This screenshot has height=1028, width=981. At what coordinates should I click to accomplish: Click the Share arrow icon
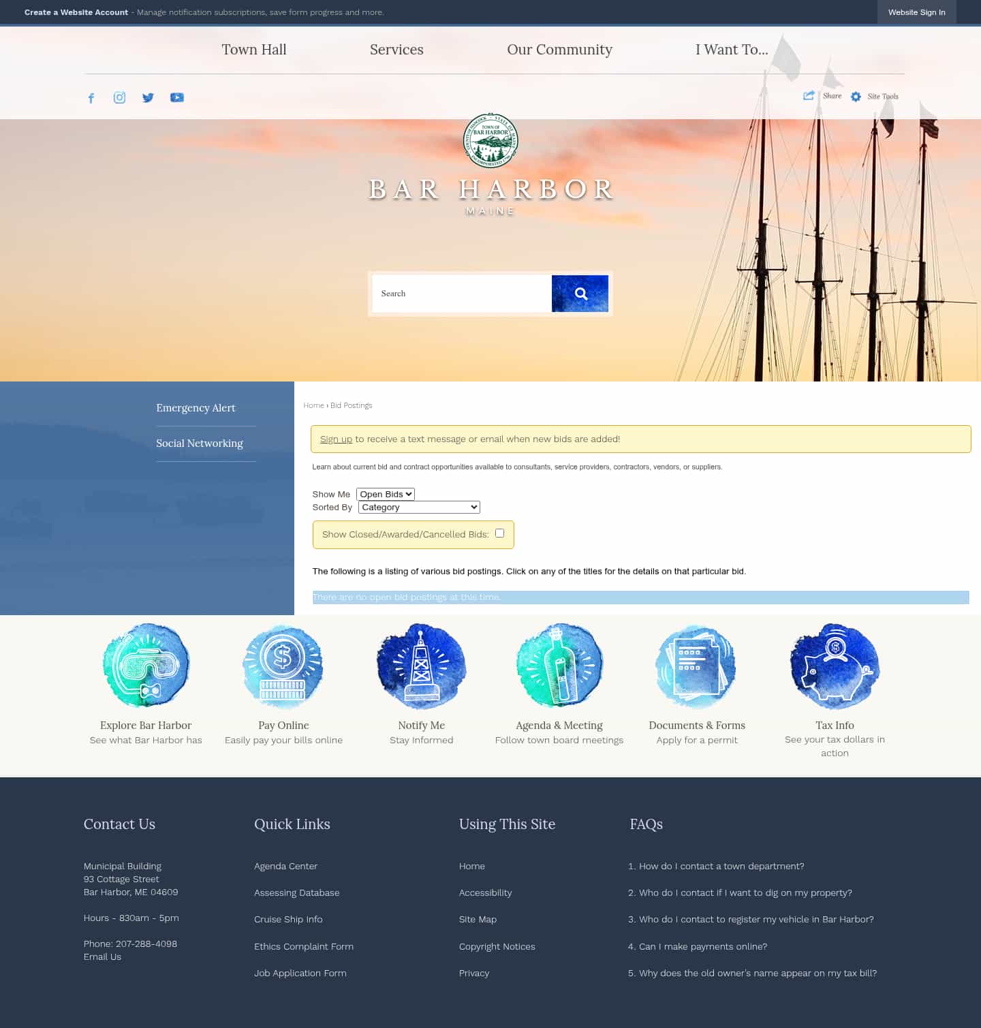point(809,96)
